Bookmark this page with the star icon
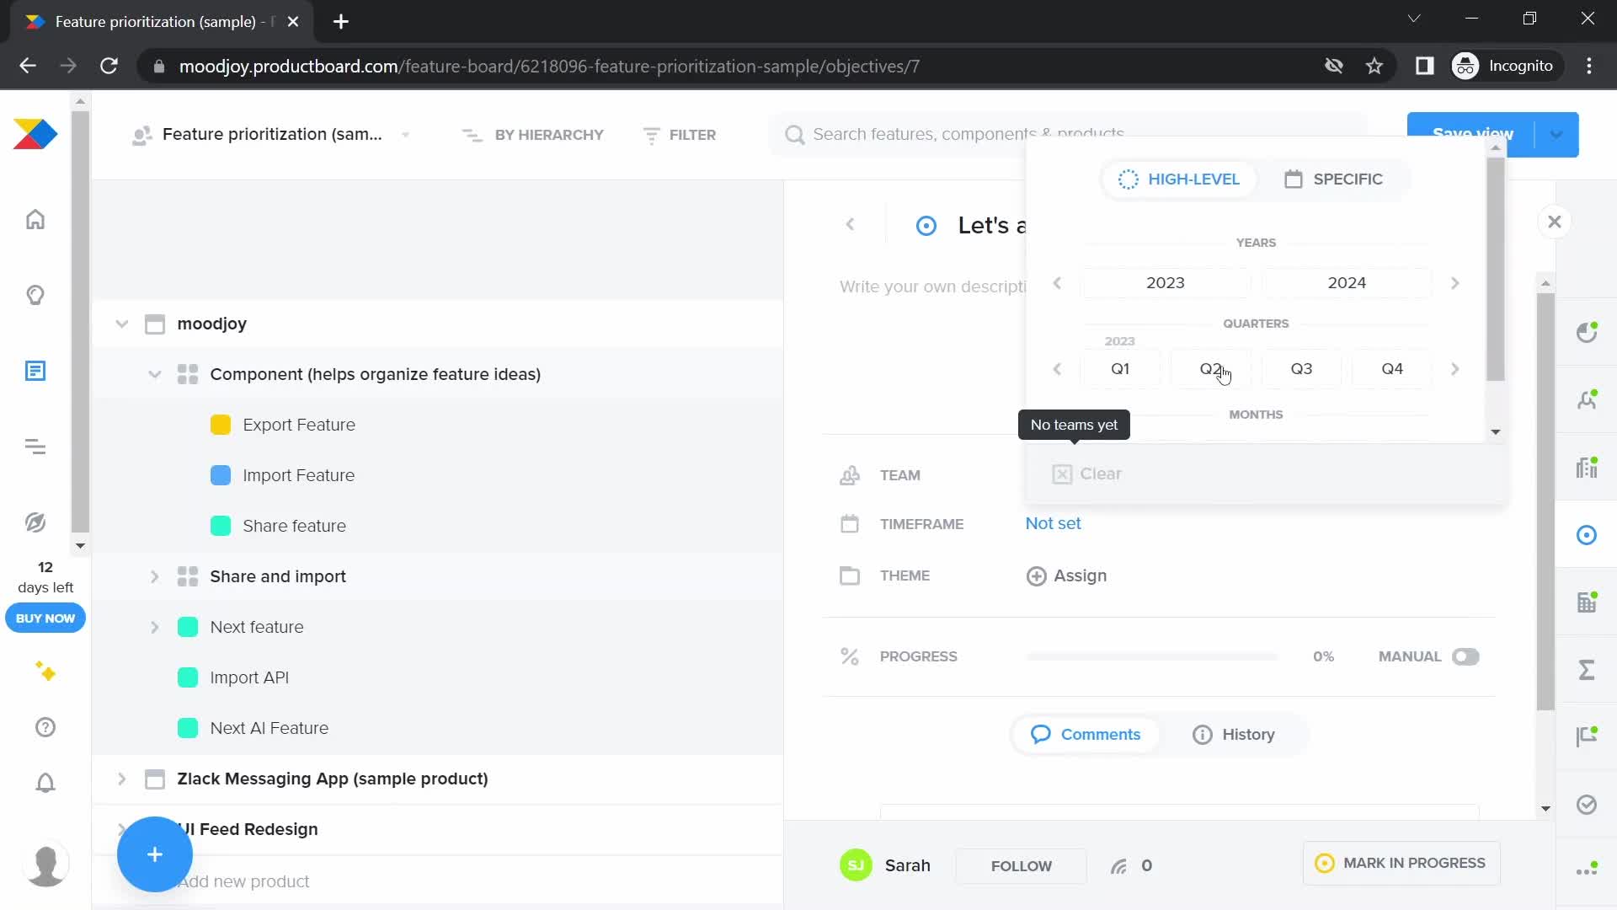Viewport: 1617px width, 910px height. (1374, 66)
